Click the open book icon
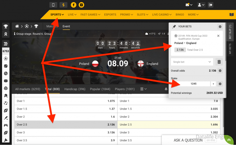Viewport: 236px width, 145px height. (232, 14)
